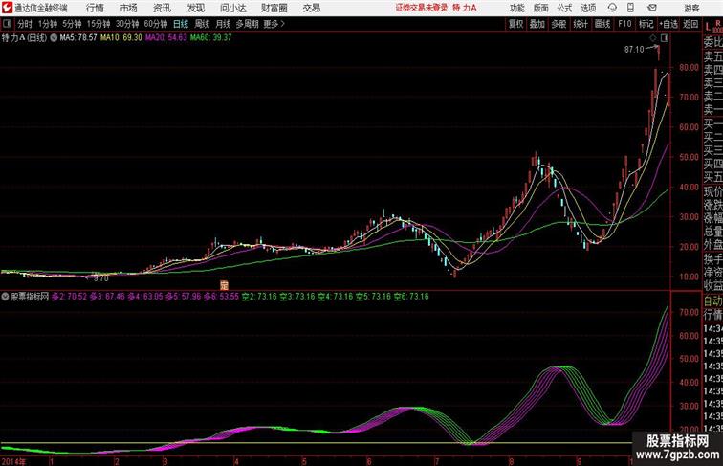Image resolution: width=723 pixels, height=466 pixels.
Task: Click the 多3: 67.46 indicator value
Action: tap(107, 297)
